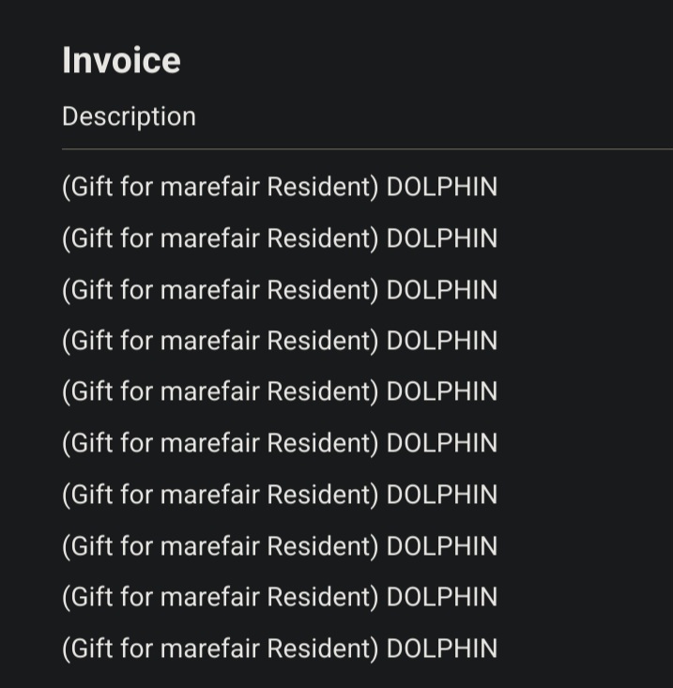Click the word DOLPHIN in the last row
This screenshot has width=673, height=688.
point(442,649)
